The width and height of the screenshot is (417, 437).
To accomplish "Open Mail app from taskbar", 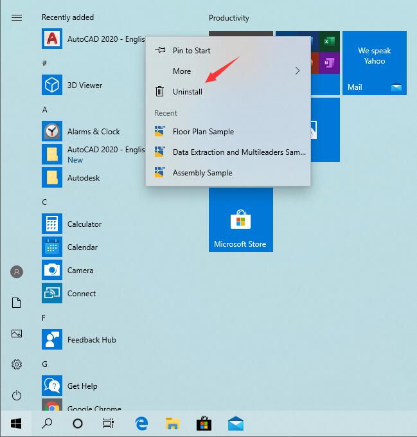I will click(x=236, y=424).
